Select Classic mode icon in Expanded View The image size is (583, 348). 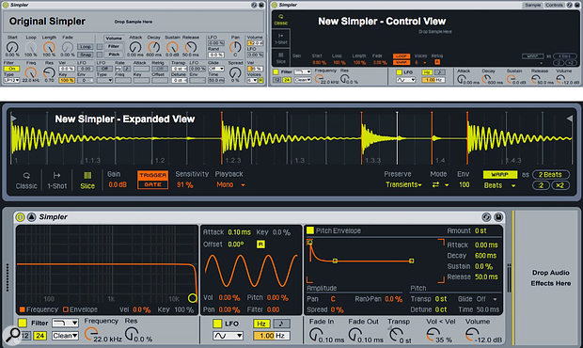tap(26, 176)
